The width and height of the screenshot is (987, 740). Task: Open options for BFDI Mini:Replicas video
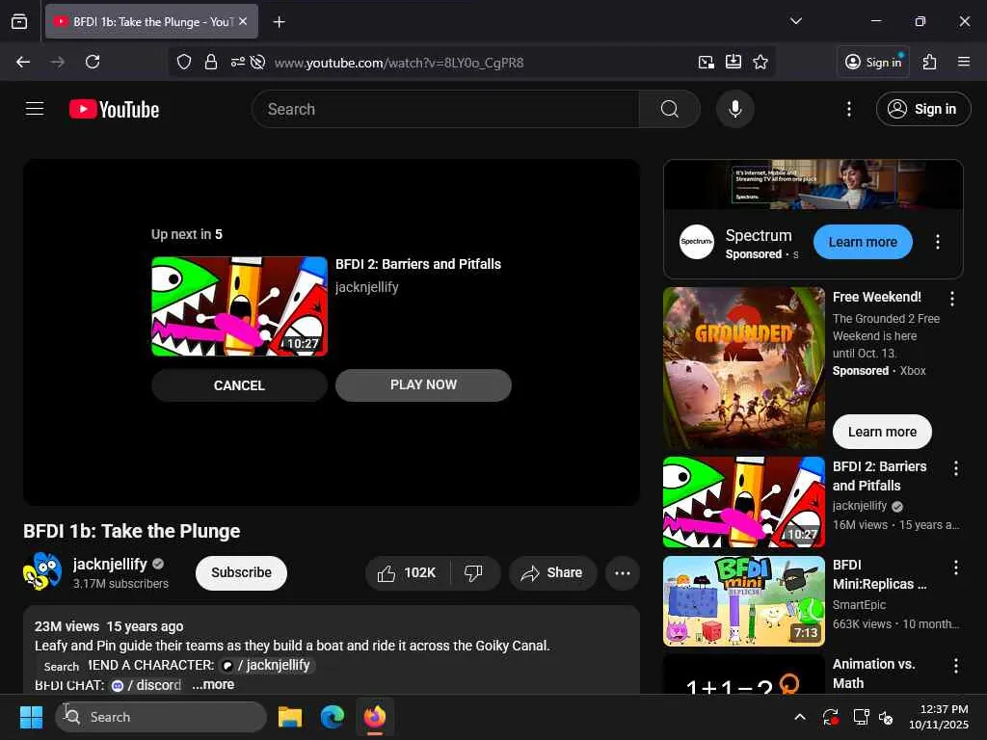(x=955, y=567)
